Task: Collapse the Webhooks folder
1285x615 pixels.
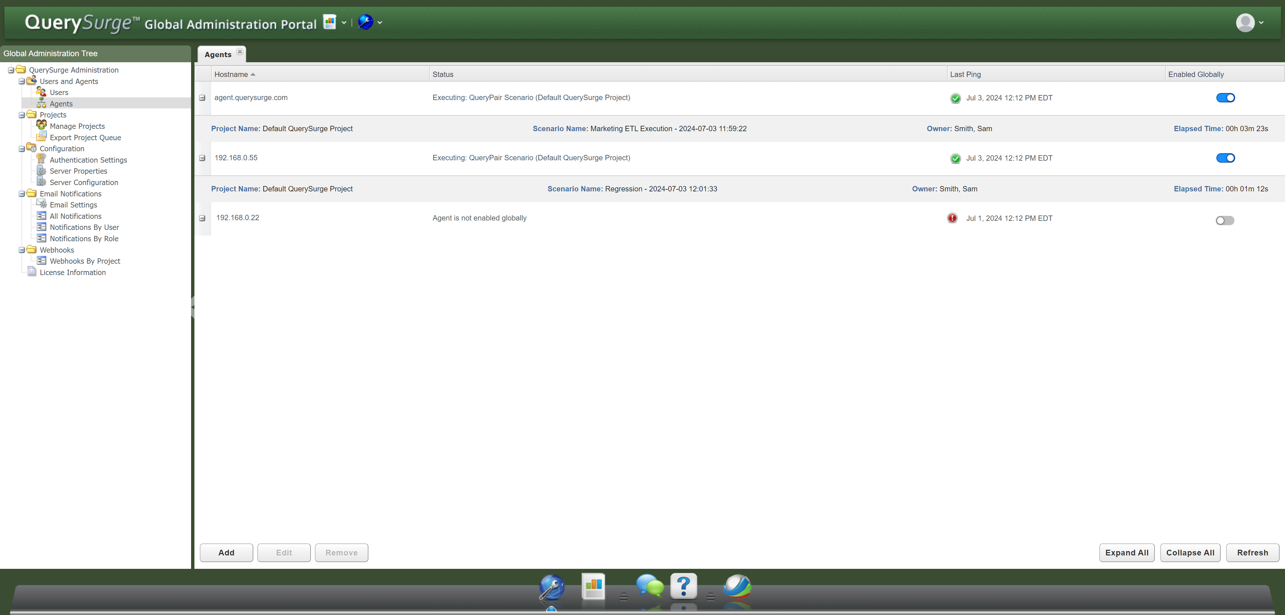Action: (21, 250)
